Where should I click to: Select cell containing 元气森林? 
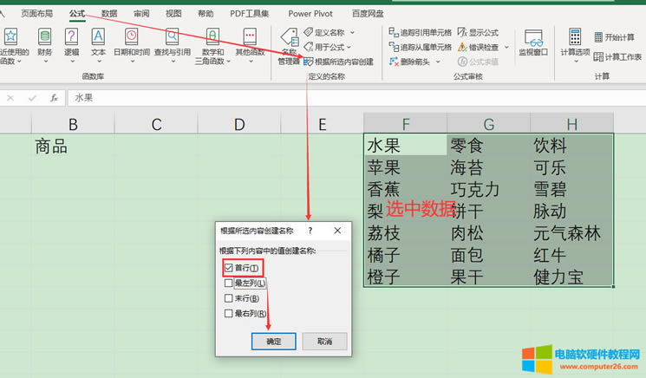[x=571, y=233]
